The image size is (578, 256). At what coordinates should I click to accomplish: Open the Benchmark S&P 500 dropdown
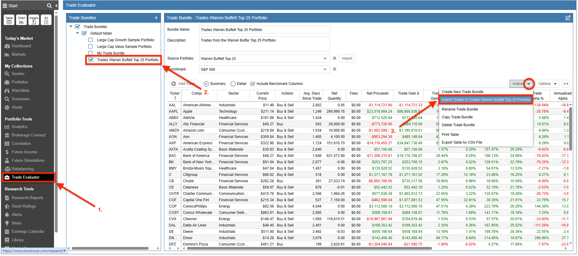point(325,69)
